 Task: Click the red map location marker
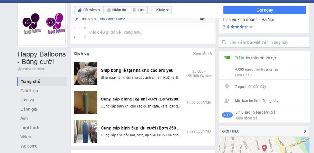coord(264,148)
